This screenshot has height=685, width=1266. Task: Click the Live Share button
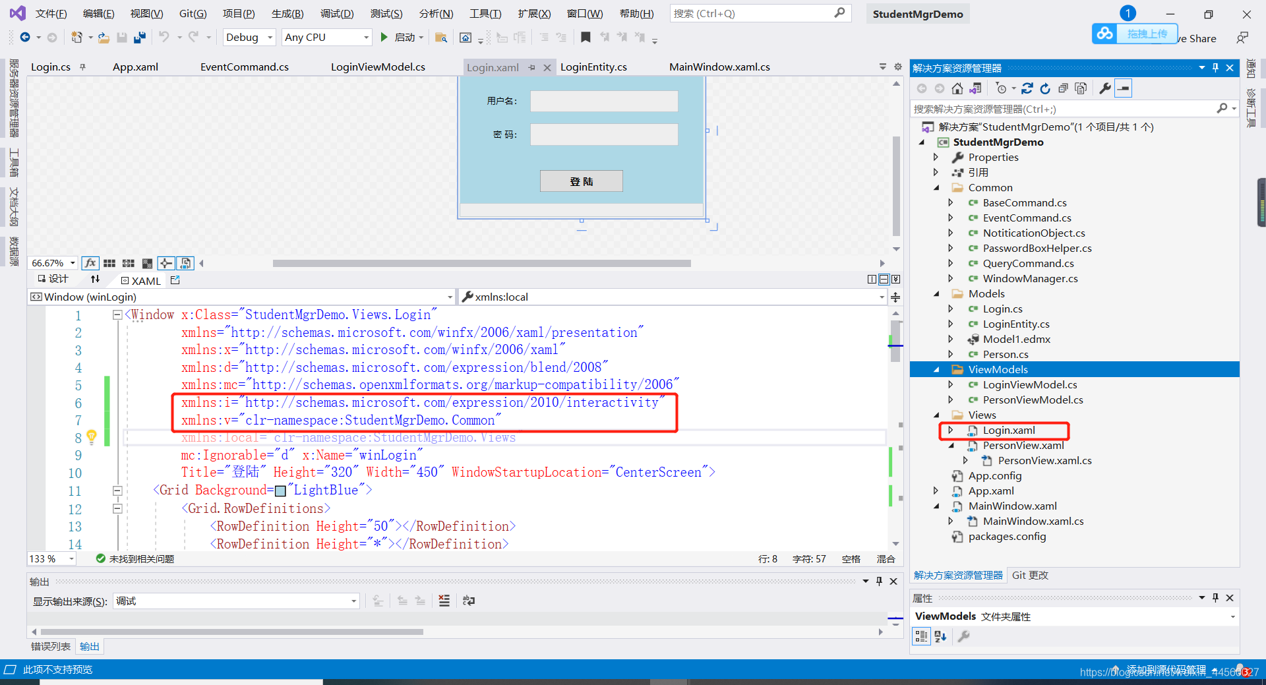pyautogui.click(x=1197, y=38)
